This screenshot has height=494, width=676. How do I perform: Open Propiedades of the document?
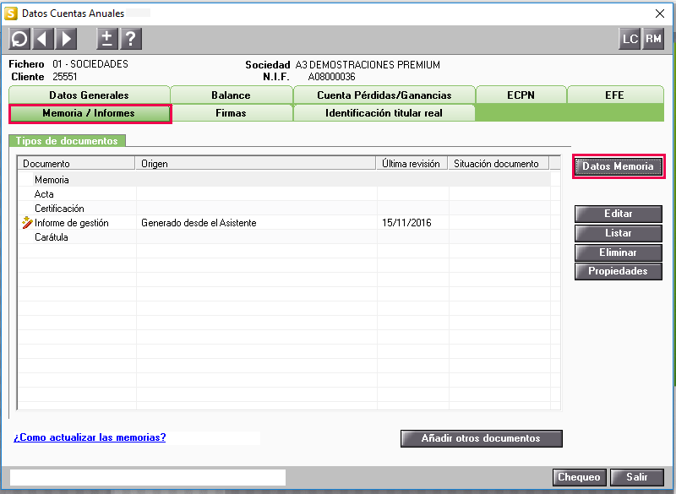coord(619,271)
